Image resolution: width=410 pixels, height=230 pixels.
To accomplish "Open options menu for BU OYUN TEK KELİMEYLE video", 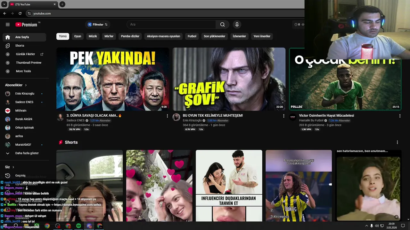I will coord(283,116).
